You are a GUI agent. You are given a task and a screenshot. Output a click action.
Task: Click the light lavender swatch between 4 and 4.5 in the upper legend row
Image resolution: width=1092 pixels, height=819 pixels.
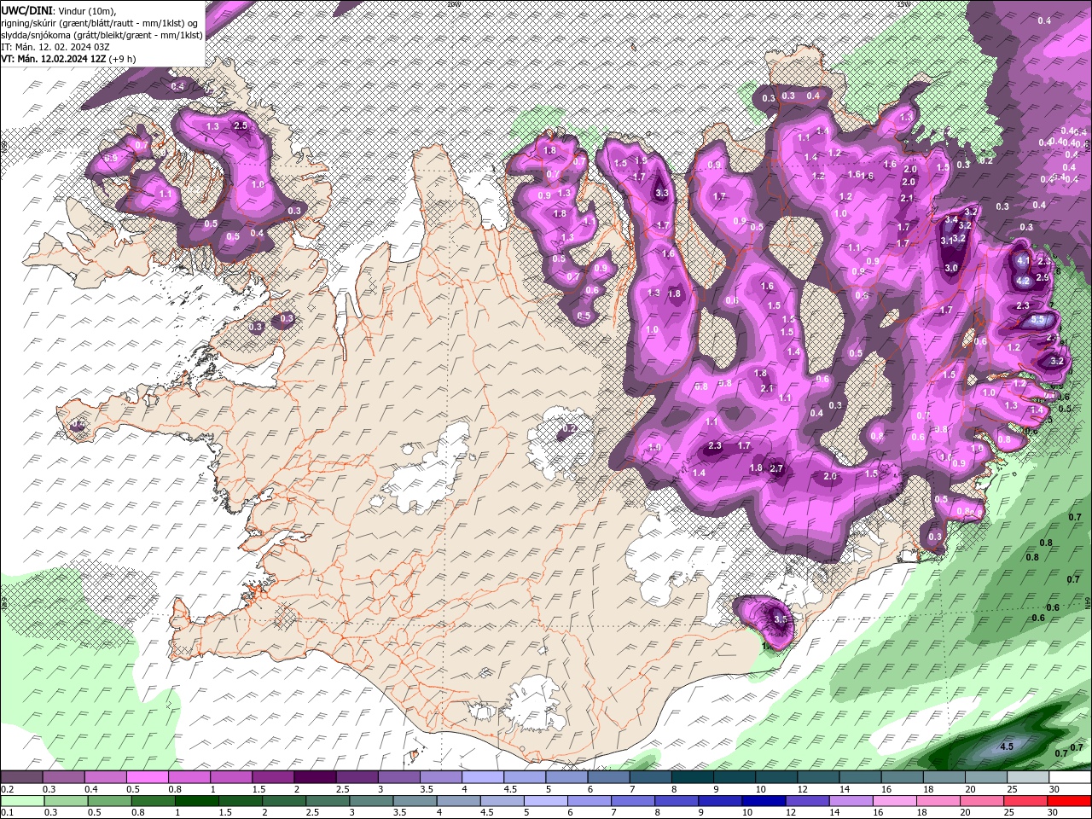[483, 777]
